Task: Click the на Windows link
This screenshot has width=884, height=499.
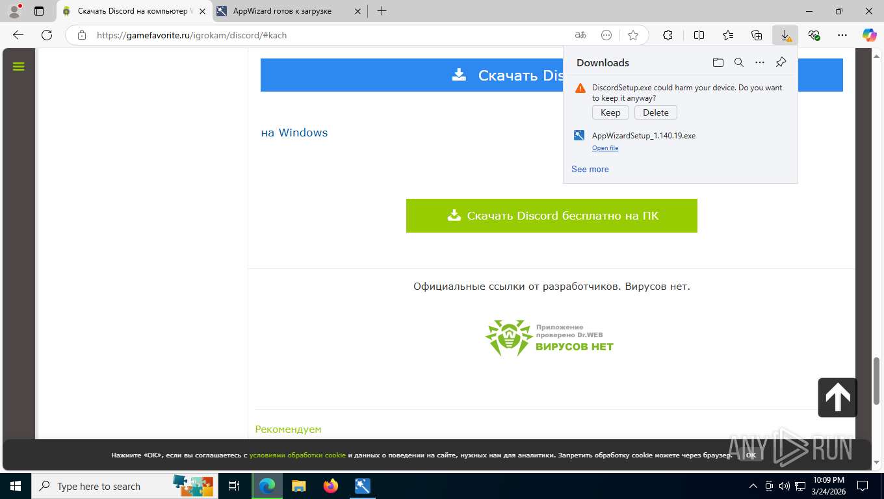Action: coord(294,133)
